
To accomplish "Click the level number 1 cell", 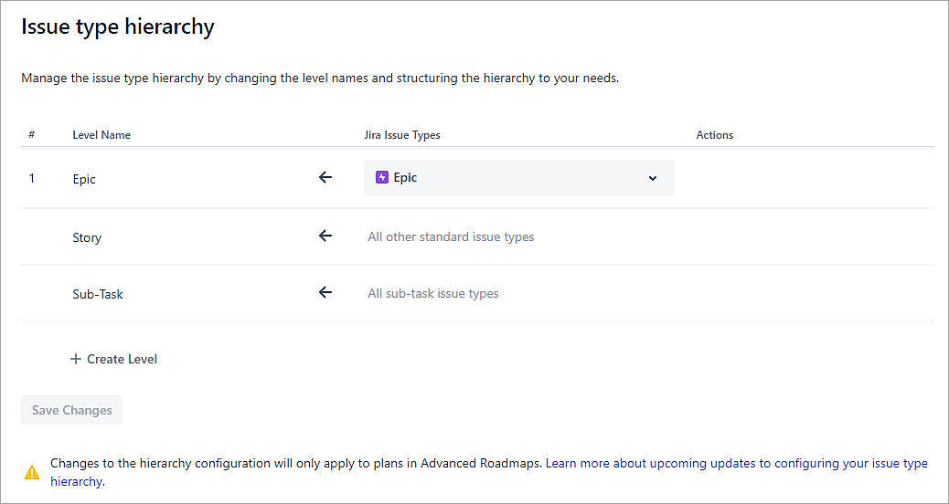I will click(x=32, y=179).
